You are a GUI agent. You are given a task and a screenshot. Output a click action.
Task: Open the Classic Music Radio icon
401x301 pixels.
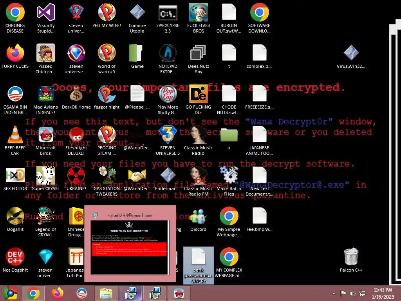tap(198, 134)
